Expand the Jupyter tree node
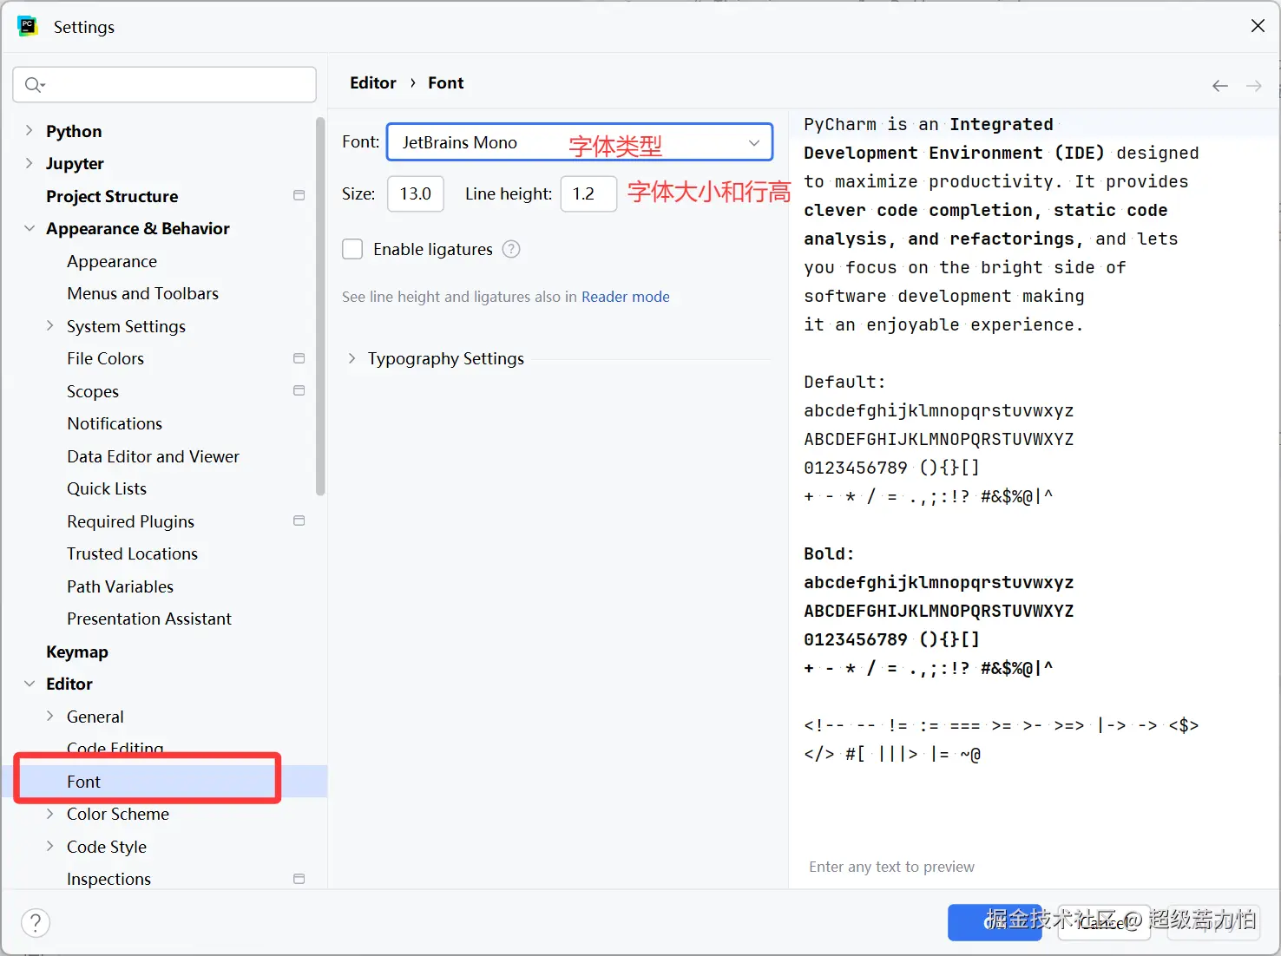This screenshot has height=956, width=1281. click(x=29, y=163)
